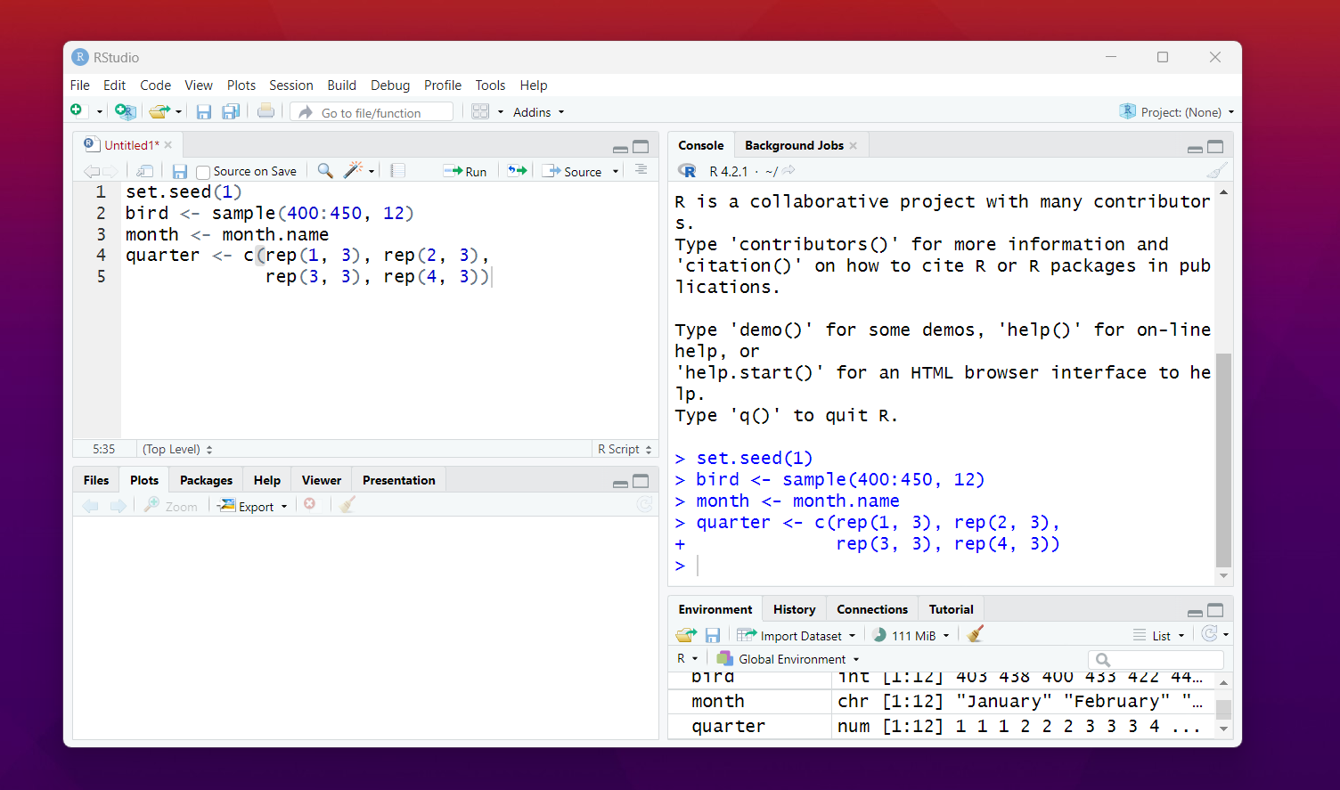Select the quarter variable row

pyautogui.click(x=941, y=726)
